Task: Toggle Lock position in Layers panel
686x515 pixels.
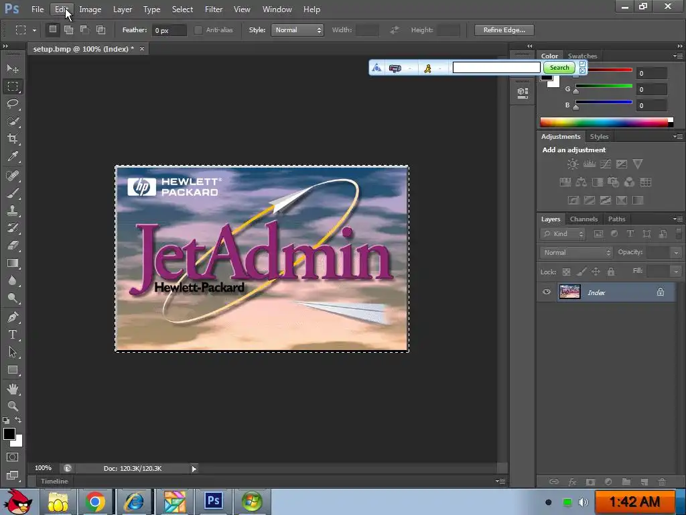Action: click(x=596, y=272)
